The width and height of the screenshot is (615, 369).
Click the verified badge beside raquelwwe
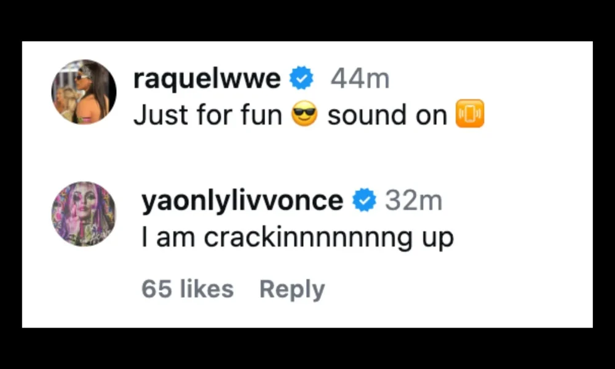302,78
